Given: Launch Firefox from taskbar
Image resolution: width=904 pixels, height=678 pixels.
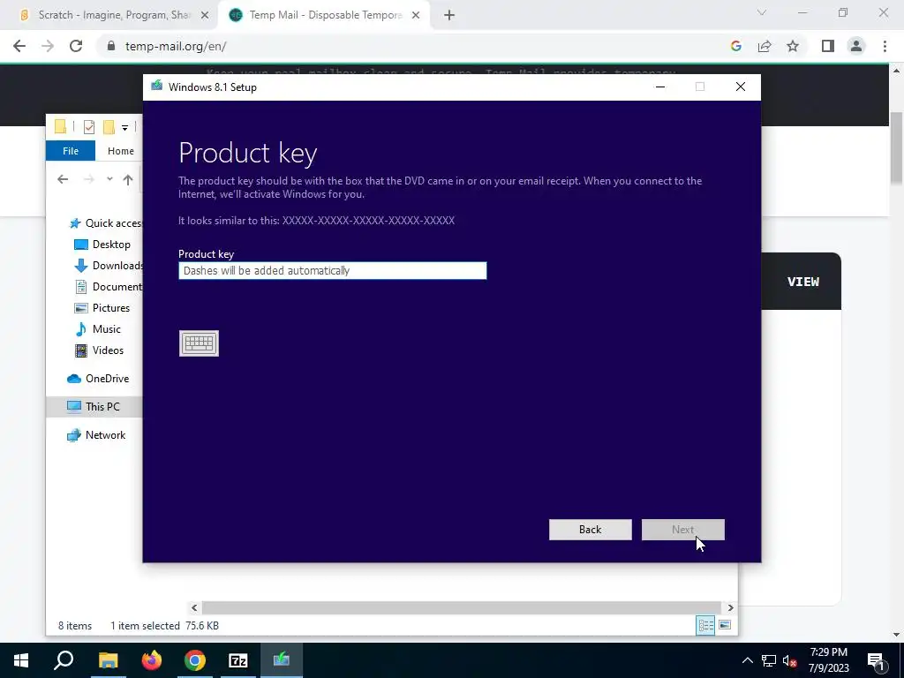Looking at the screenshot, I should (x=152, y=660).
